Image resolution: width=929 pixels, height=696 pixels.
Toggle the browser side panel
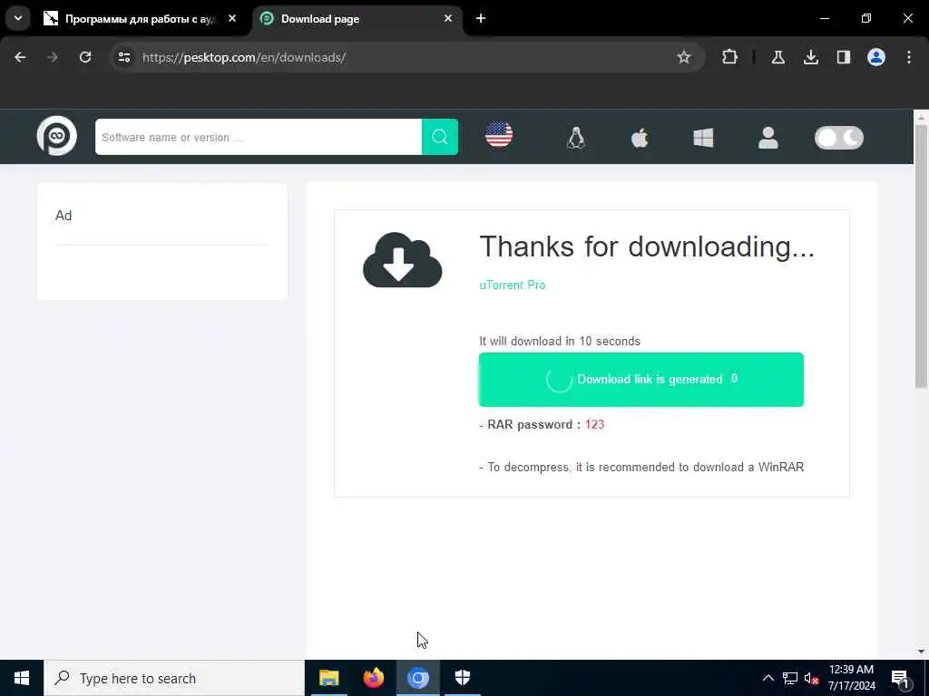(x=843, y=57)
